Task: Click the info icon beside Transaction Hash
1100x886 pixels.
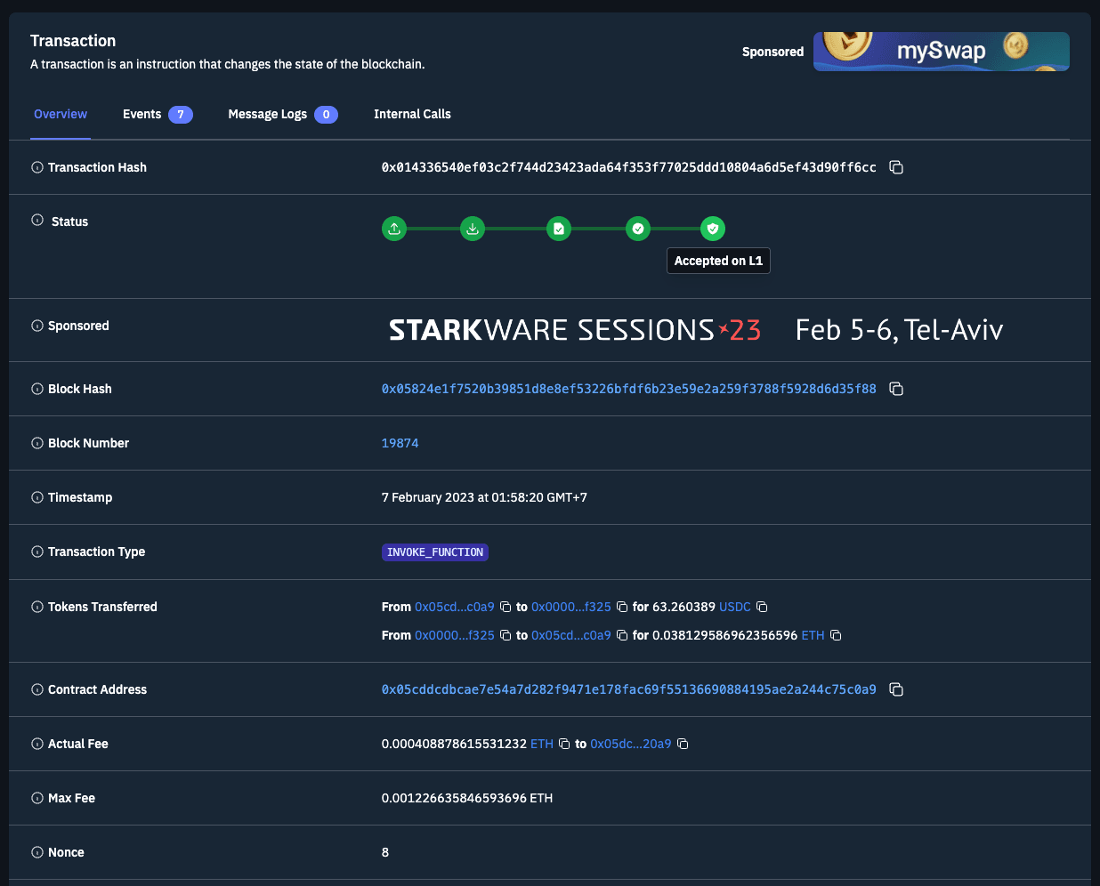Action: (37, 167)
